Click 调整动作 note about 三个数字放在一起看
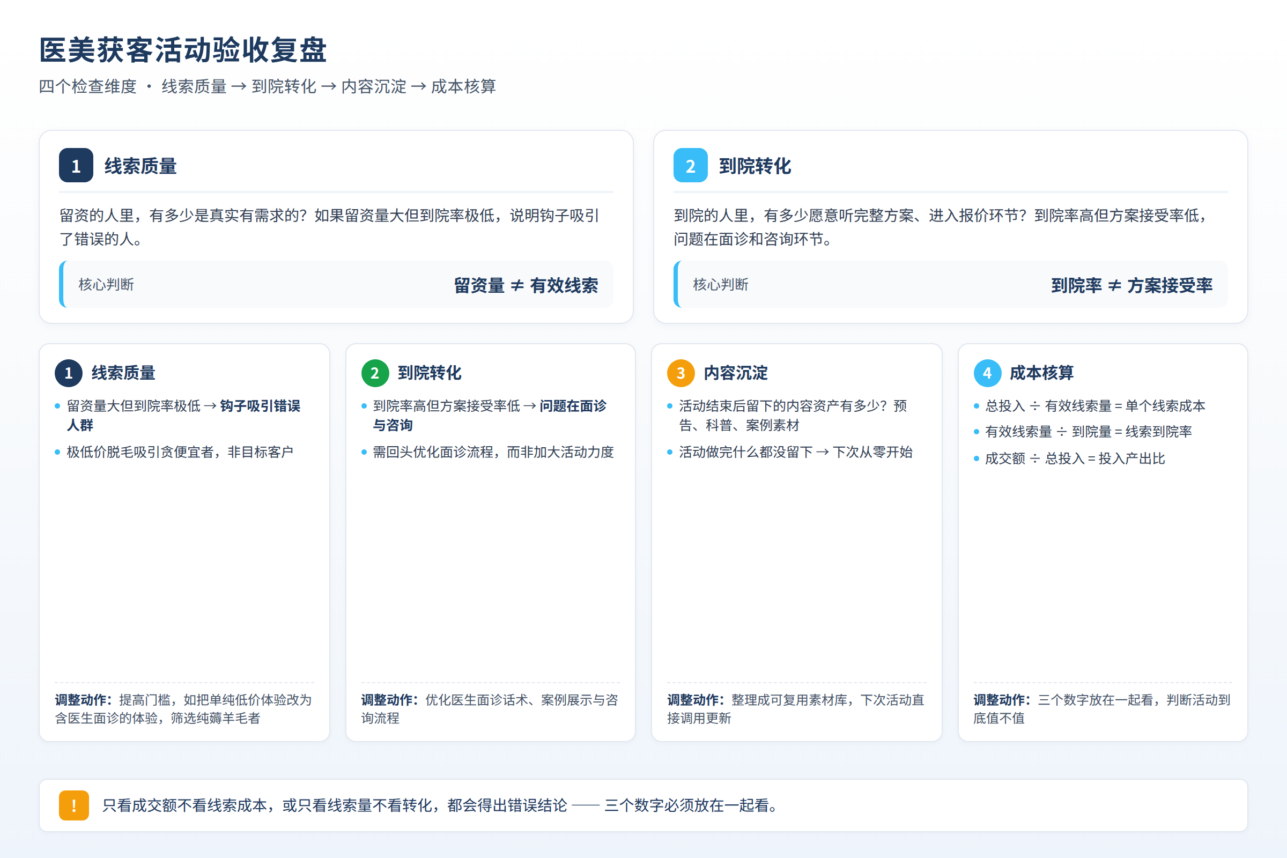1287x858 pixels. point(1102,708)
